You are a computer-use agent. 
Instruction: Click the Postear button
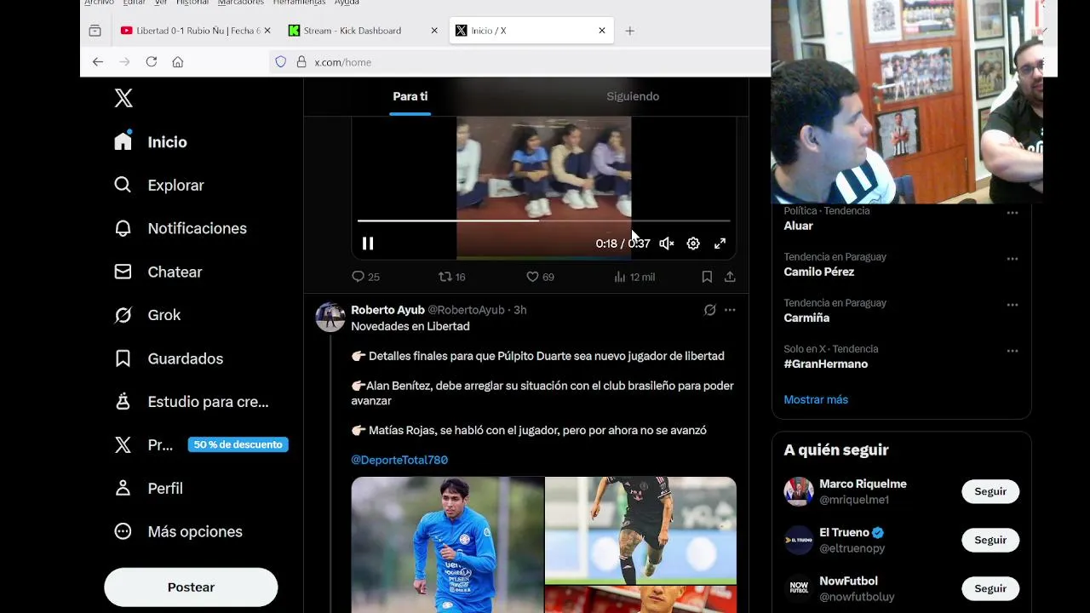click(191, 587)
